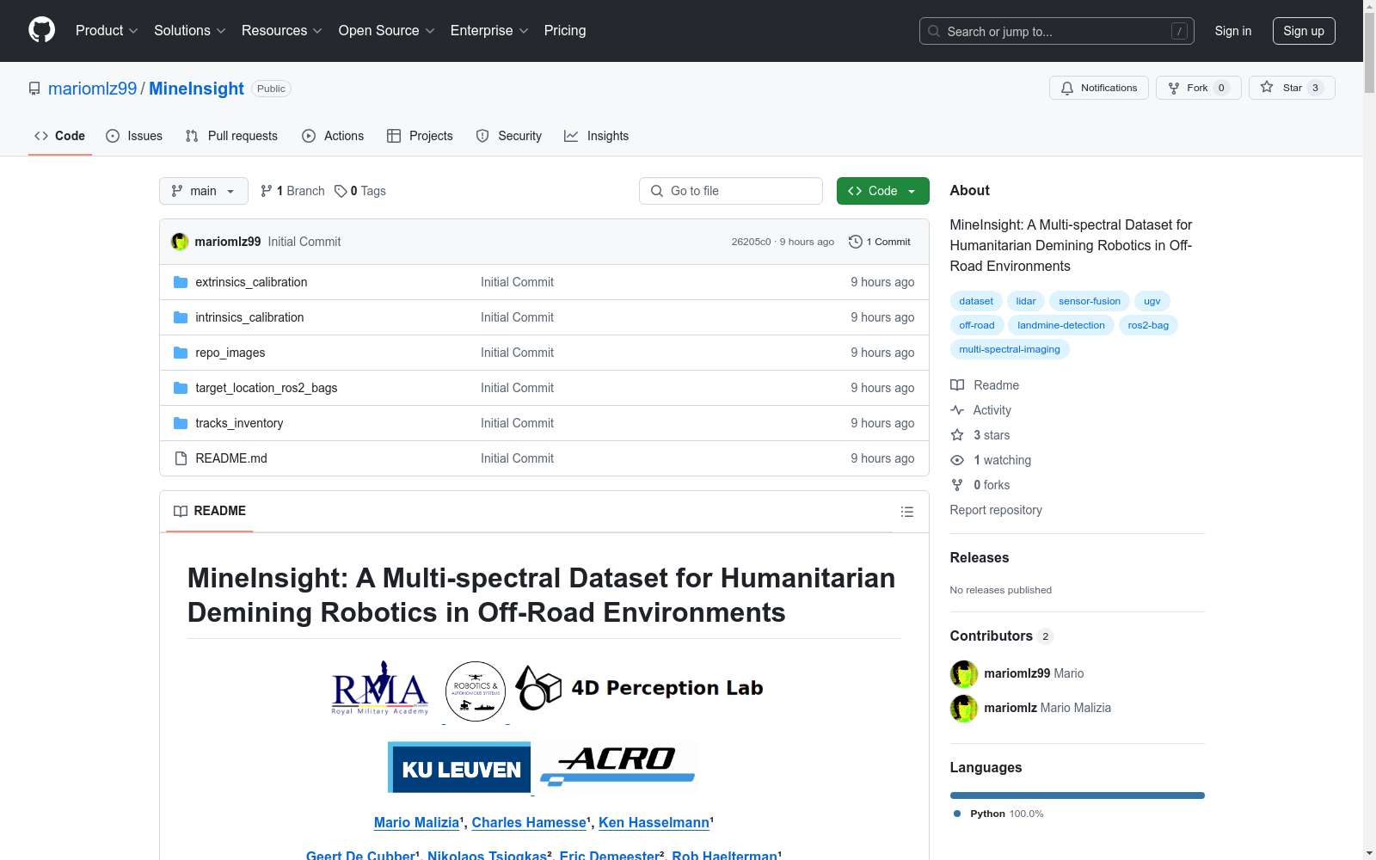Switch to the Pull requests tab

(x=231, y=136)
